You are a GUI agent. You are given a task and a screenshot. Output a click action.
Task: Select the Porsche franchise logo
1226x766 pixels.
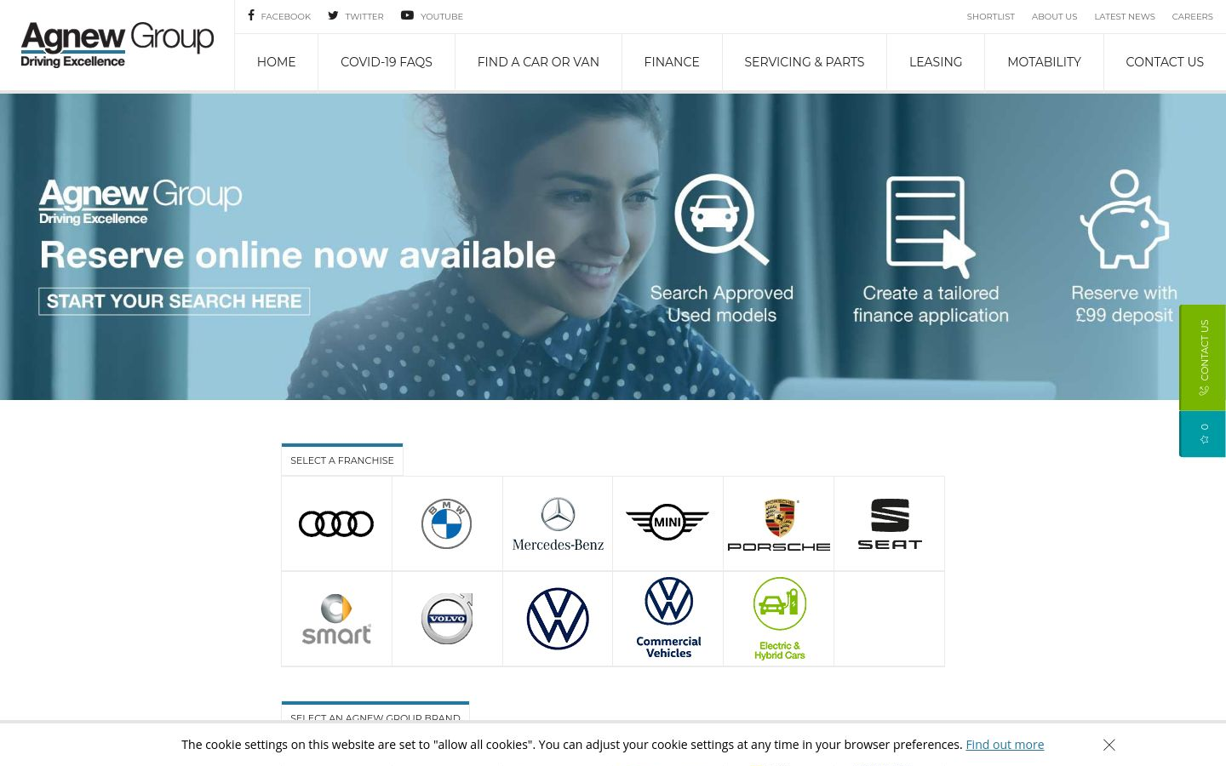point(778,523)
